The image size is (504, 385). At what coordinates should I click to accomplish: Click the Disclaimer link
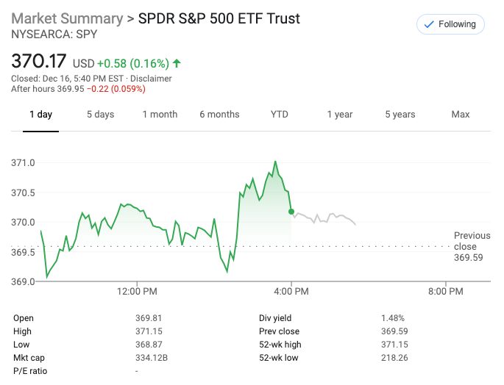tap(151, 79)
